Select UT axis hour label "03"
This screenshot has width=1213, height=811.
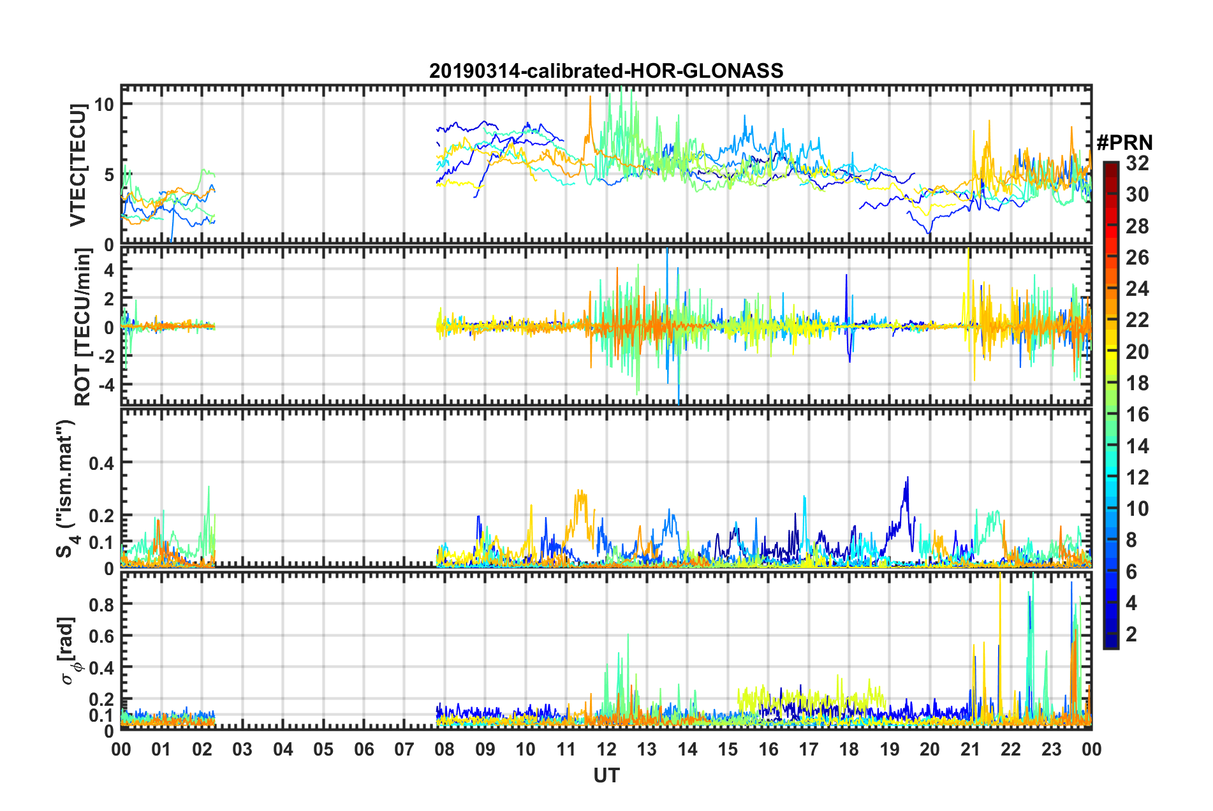pos(242,749)
